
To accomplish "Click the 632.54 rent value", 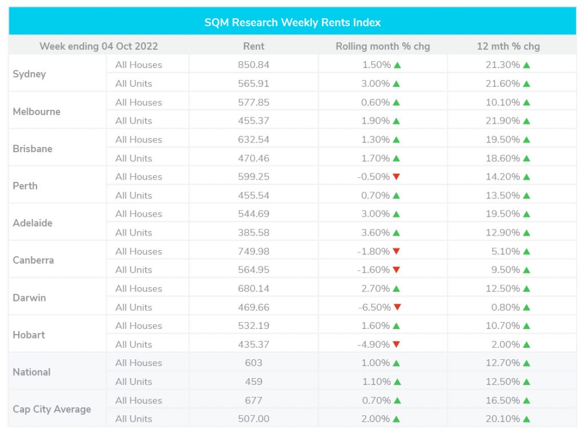I will pos(254,140).
